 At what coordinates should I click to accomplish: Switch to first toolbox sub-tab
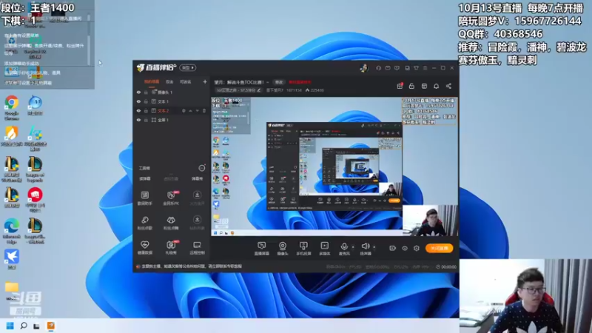(145, 178)
